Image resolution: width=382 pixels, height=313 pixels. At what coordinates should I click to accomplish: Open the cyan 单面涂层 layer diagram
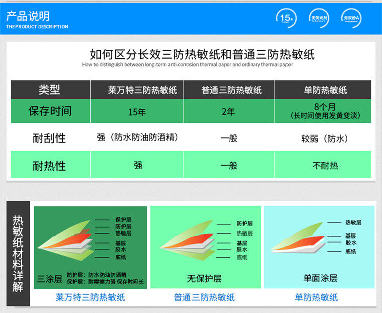pyautogui.click(x=319, y=247)
